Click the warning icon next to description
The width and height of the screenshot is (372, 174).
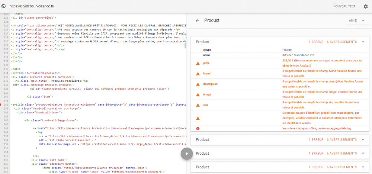pyautogui.click(x=198, y=84)
